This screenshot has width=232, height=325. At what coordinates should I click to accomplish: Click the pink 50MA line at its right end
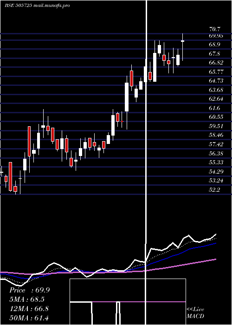click(215, 259)
